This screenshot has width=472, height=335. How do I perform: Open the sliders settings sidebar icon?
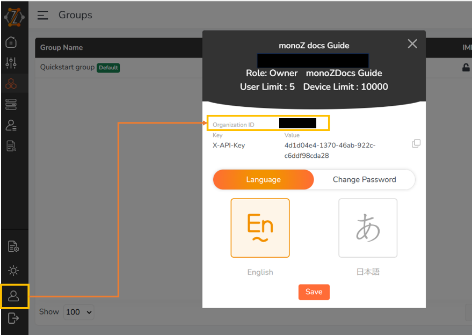11,63
